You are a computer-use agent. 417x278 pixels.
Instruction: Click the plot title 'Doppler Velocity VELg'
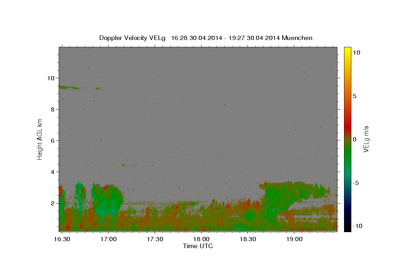click(x=133, y=38)
